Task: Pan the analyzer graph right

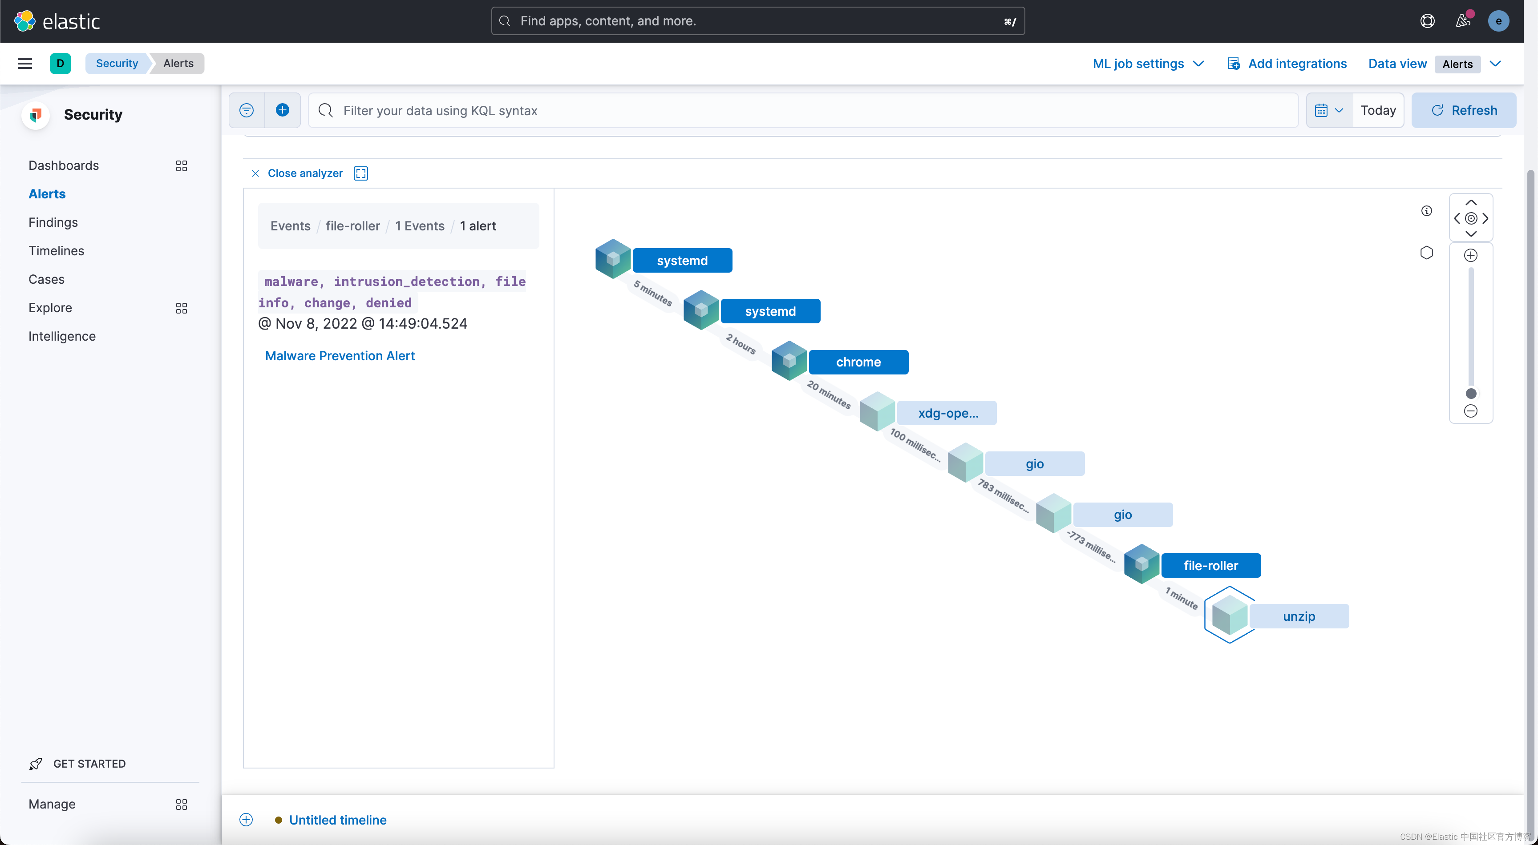Action: click(1485, 218)
